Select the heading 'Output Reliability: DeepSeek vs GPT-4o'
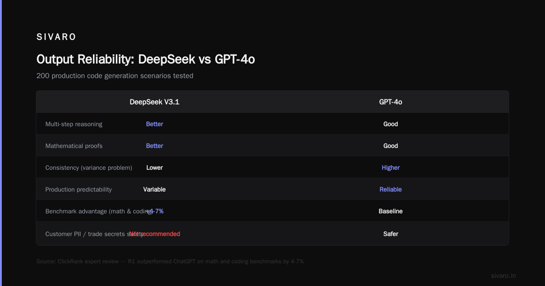This screenshot has width=545, height=286. coord(145,59)
